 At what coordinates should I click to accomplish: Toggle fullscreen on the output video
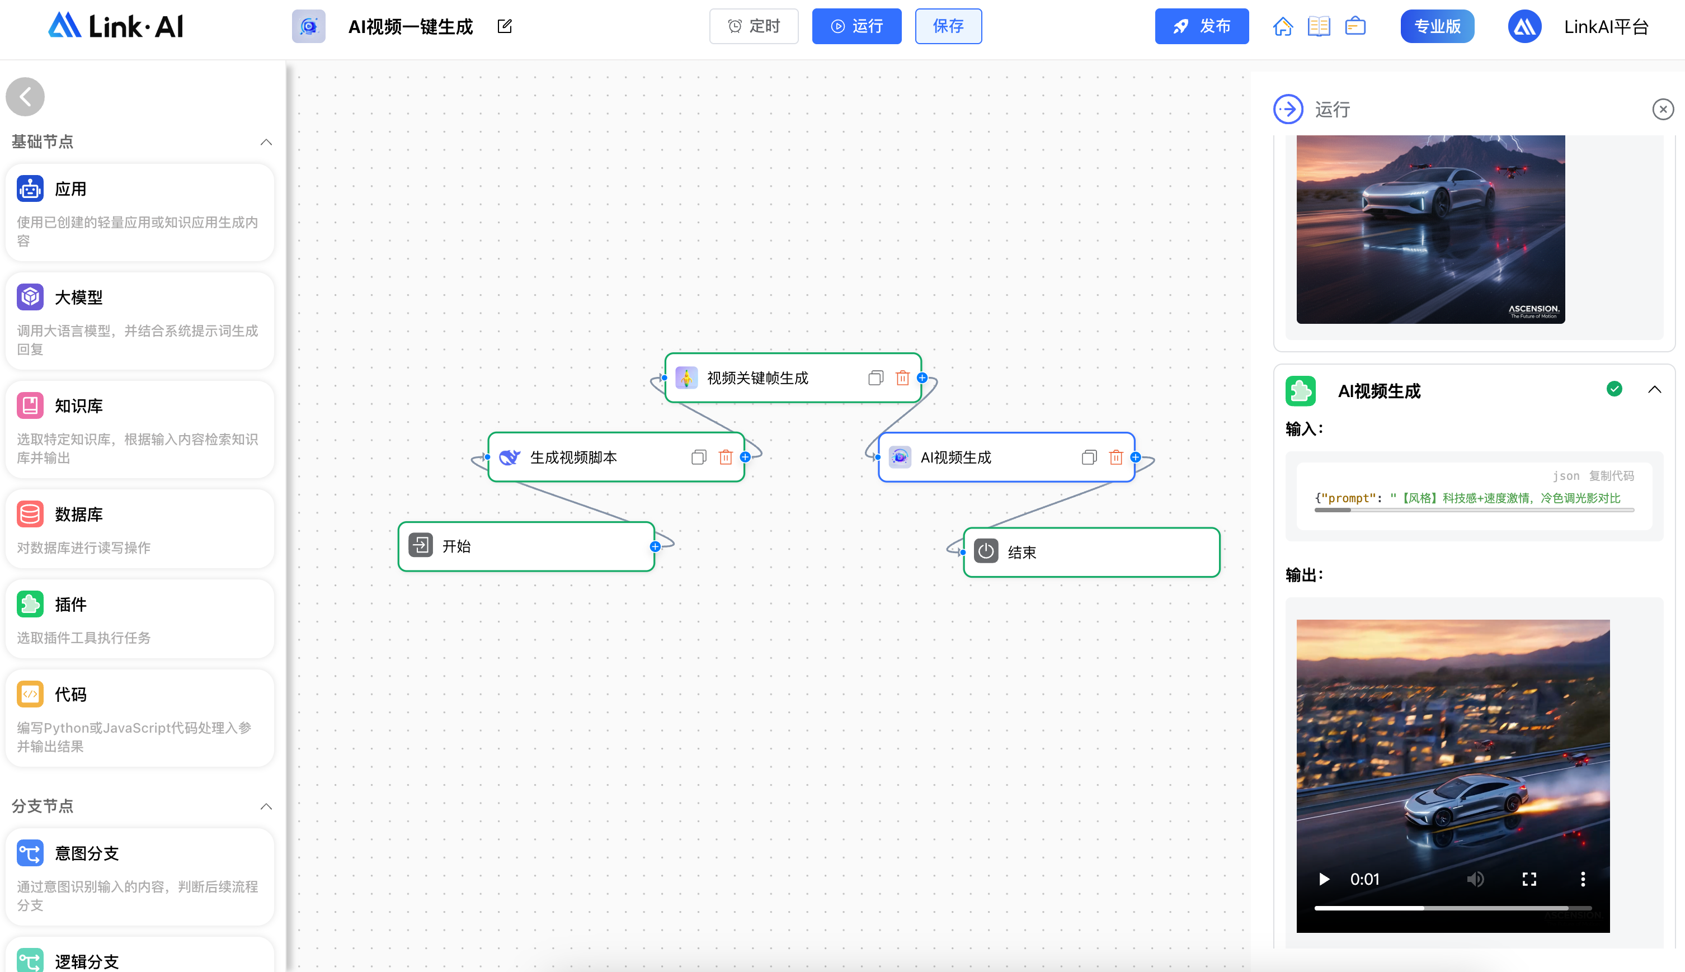coord(1529,879)
